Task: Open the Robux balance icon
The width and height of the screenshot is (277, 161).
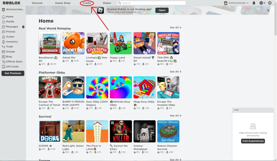Action: [x=261, y=3]
